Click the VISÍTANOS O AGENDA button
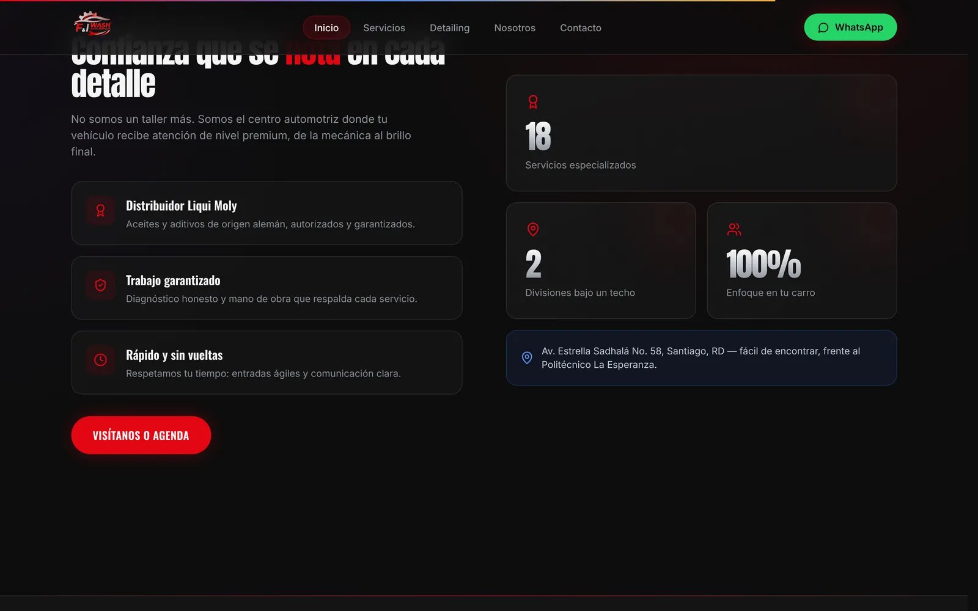Viewport: 978px width, 611px height. coord(141,435)
